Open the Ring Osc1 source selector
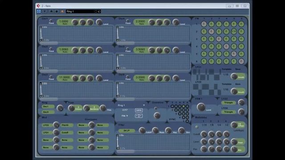Image resolution: width=285 pixels, height=160 pixels. 48,107
